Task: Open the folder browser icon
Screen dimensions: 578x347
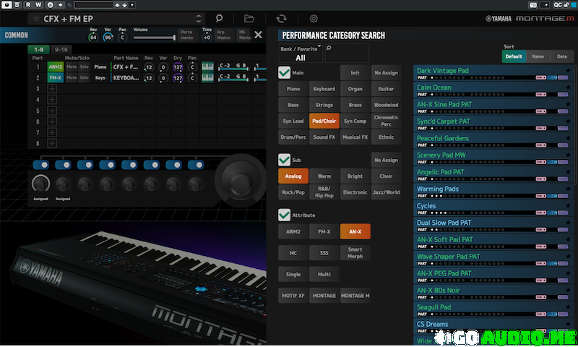Action: coord(249,18)
